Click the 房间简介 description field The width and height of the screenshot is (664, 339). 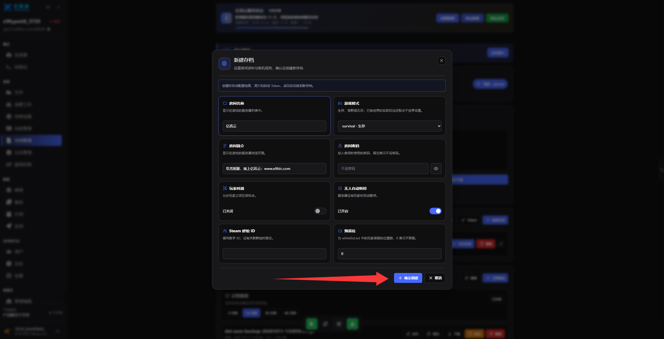tap(274, 169)
